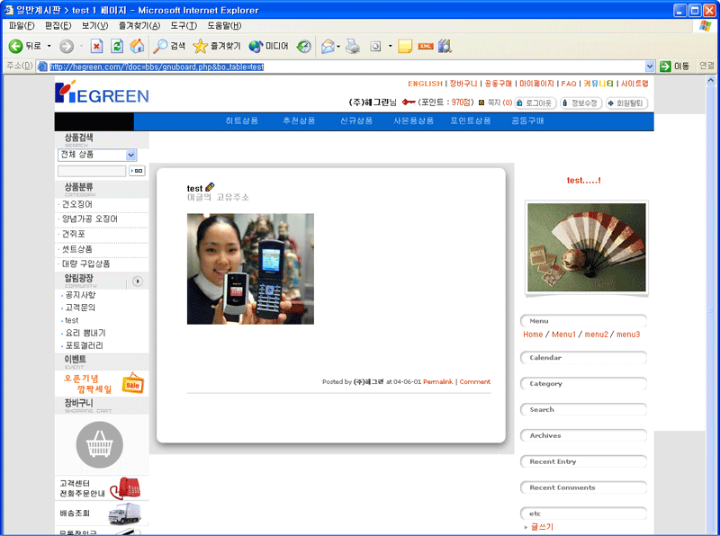Viewport: 720px width, 536px height.
Task: Click the Japanese fan thumbnail image
Action: pos(586,247)
